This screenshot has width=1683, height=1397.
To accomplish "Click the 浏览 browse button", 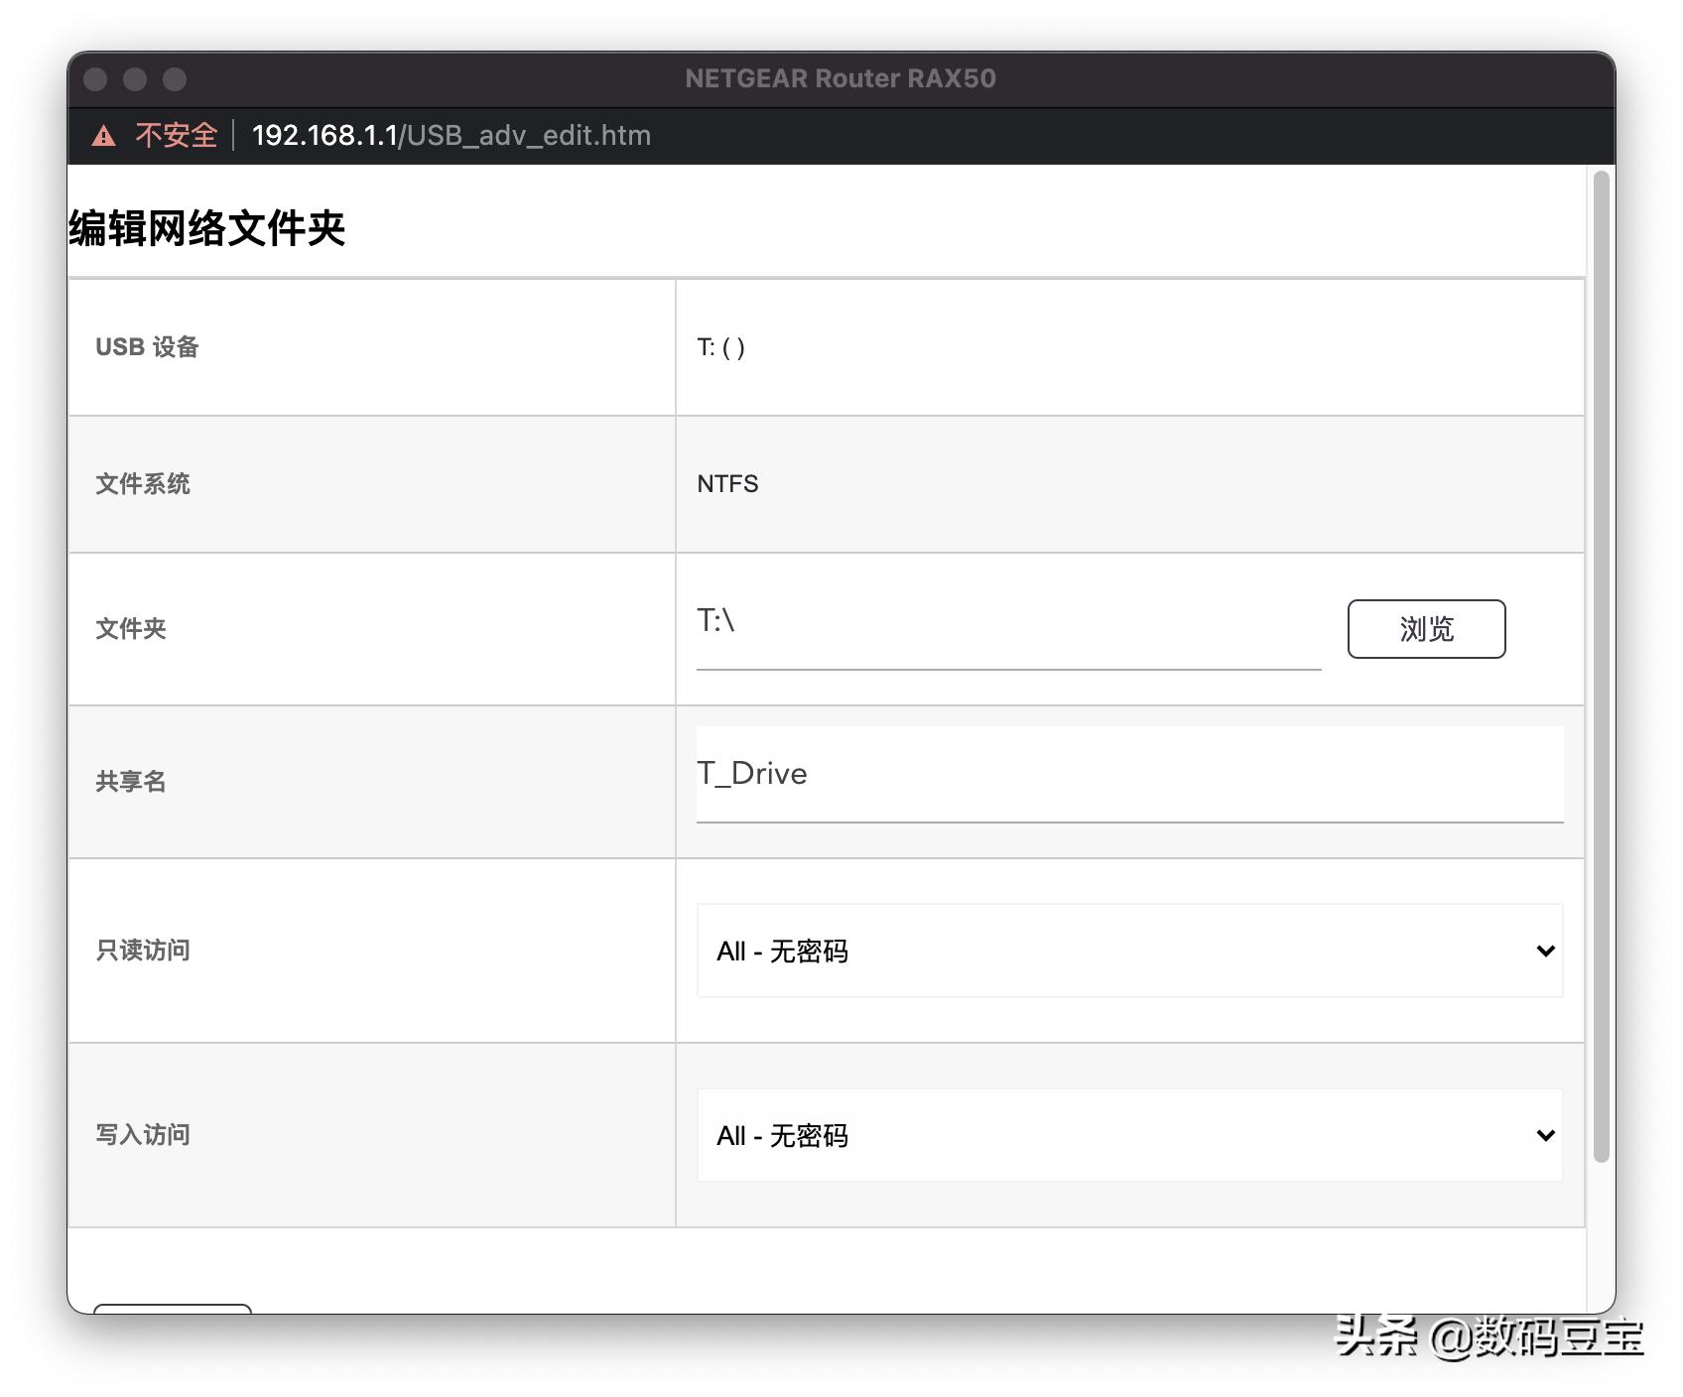I will pyautogui.click(x=1426, y=628).
